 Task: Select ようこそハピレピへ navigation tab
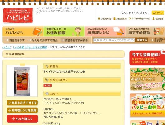tap(23, 31)
